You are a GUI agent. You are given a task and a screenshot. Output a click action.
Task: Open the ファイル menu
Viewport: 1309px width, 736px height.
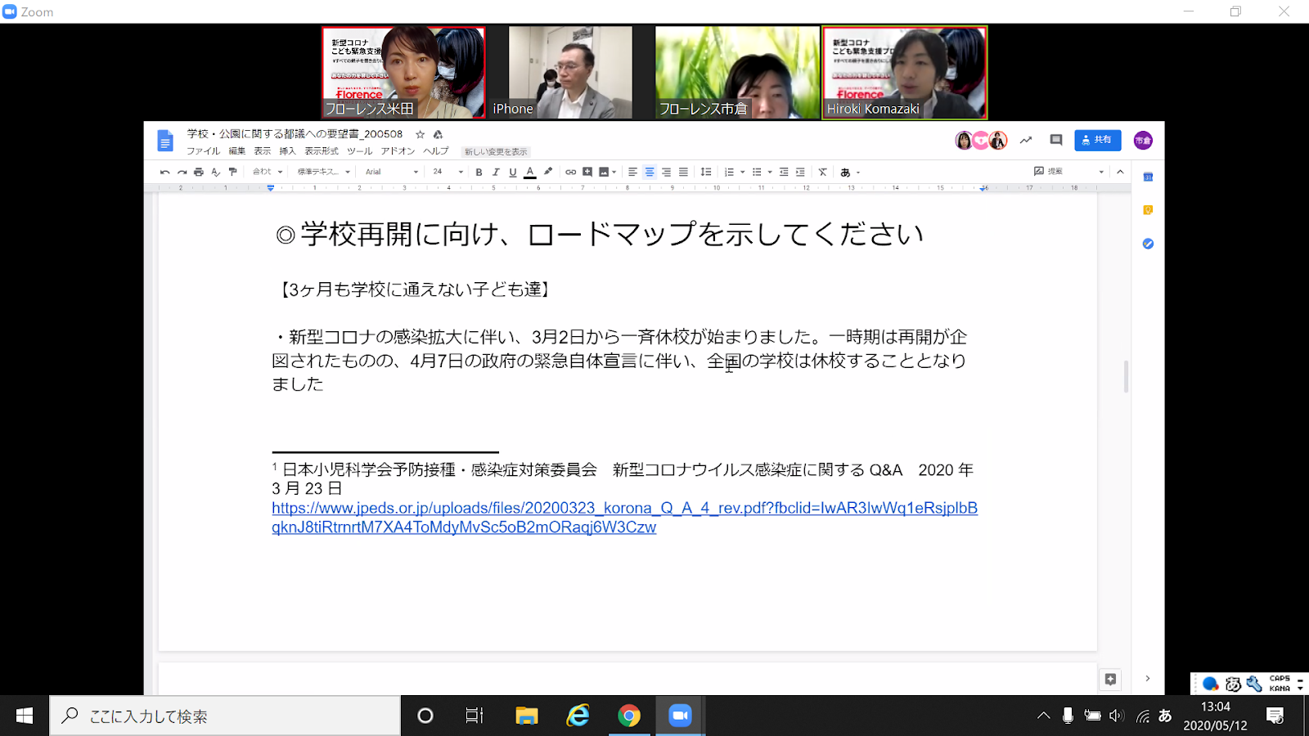coord(203,151)
